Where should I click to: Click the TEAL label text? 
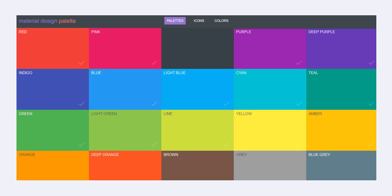(313, 73)
